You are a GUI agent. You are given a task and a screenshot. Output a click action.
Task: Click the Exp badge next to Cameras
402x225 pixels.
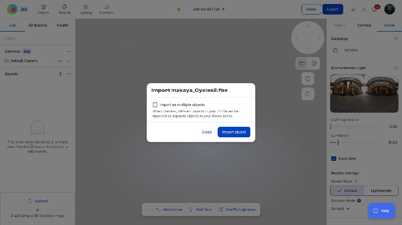(27, 52)
